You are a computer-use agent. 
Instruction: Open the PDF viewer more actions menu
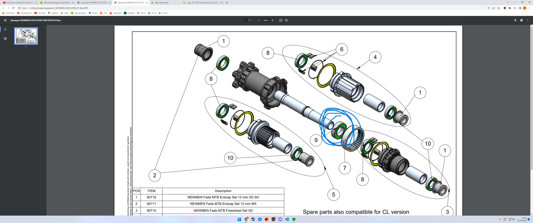coord(528,20)
